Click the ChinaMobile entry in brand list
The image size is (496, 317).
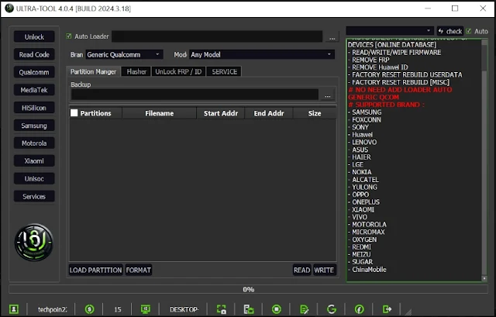click(369, 269)
